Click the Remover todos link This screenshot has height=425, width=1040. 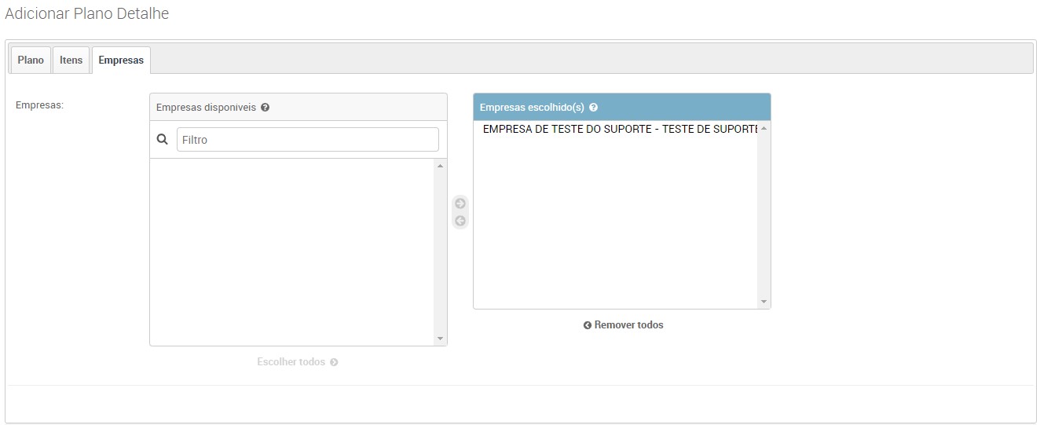[624, 325]
